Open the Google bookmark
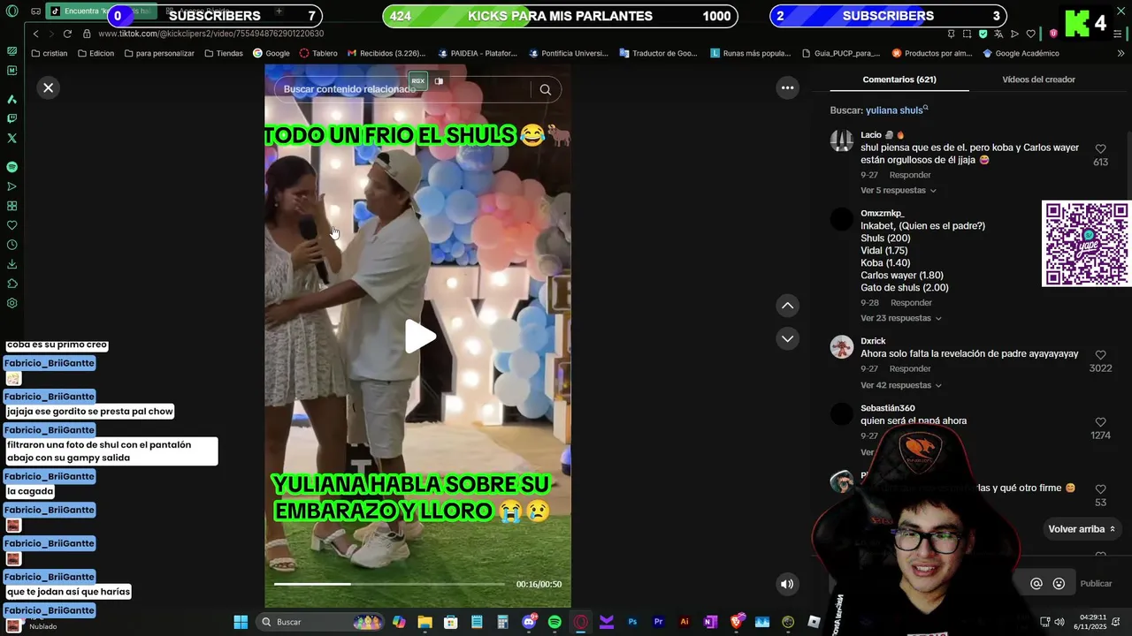This screenshot has width=1132, height=636. click(x=272, y=53)
